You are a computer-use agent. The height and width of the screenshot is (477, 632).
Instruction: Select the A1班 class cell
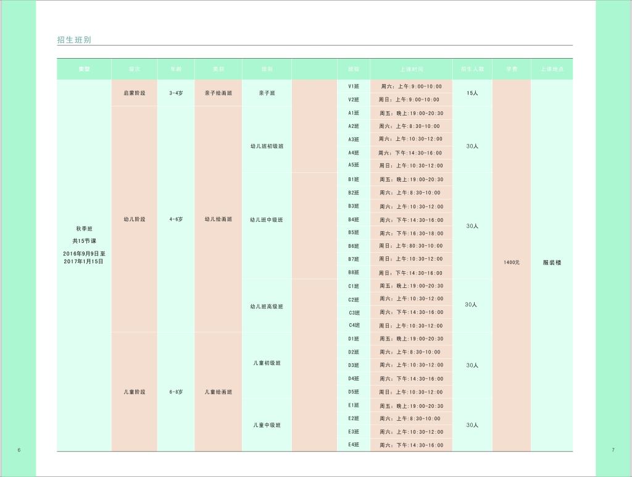point(354,113)
